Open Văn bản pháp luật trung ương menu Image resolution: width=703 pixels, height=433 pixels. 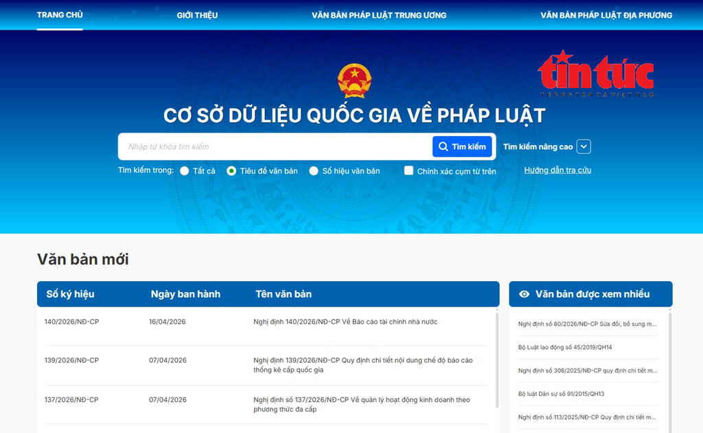379,15
